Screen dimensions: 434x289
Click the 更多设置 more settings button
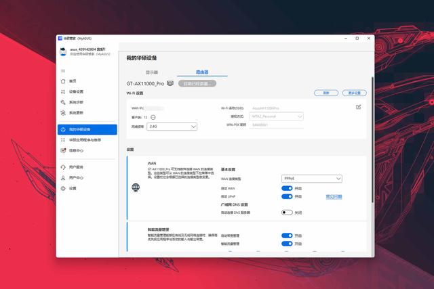tap(354, 93)
